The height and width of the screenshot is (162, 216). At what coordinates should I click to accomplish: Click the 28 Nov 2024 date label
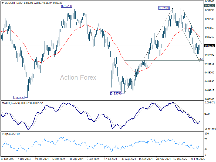pos(163,159)
